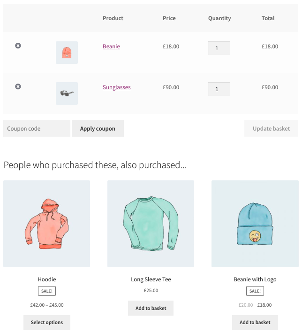Click the Hoodie product title
This screenshot has width=302, height=333.
pos(47,279)
